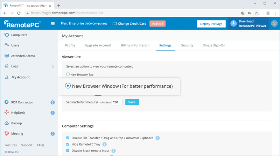Uncheck Disable Block remote input checkbox
280x156 pixels.
click(68, 151)
